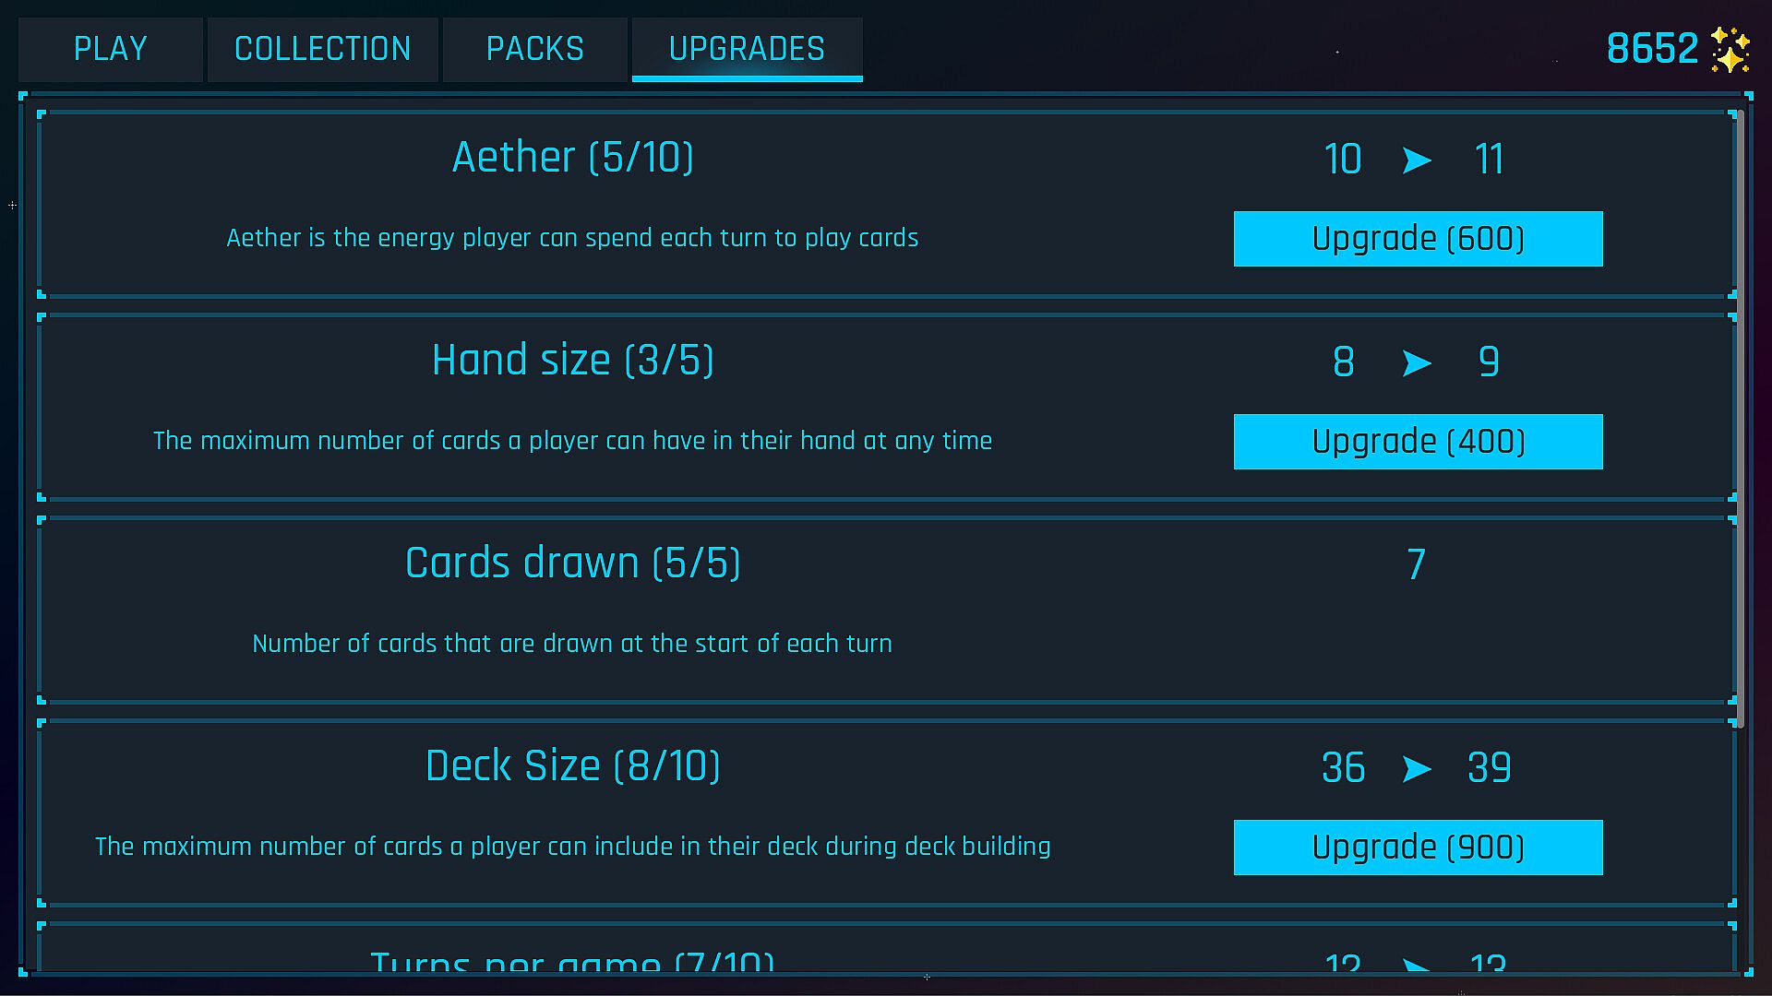Select the Upgrades tab
The height and width of the screenshot is (996, 1772).
pyautogui.click(x=747, y=49)
